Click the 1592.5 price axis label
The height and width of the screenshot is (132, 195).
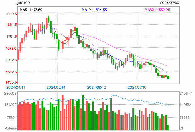coord(11,60)
